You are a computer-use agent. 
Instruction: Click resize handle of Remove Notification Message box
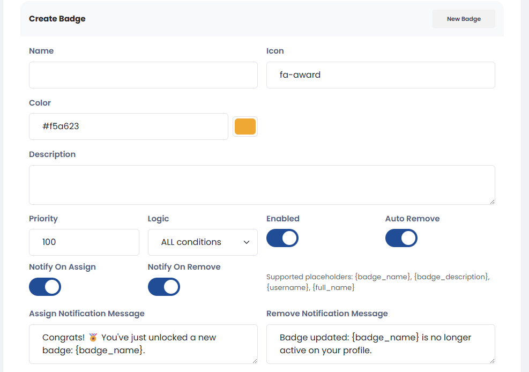pyautogui.click(x=491, y=360)
